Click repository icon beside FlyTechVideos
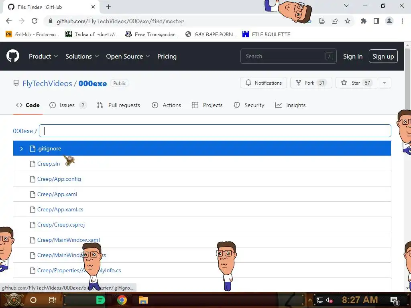Image resolution: width=411 pixels, height=308 pixels. click(16, 83)
